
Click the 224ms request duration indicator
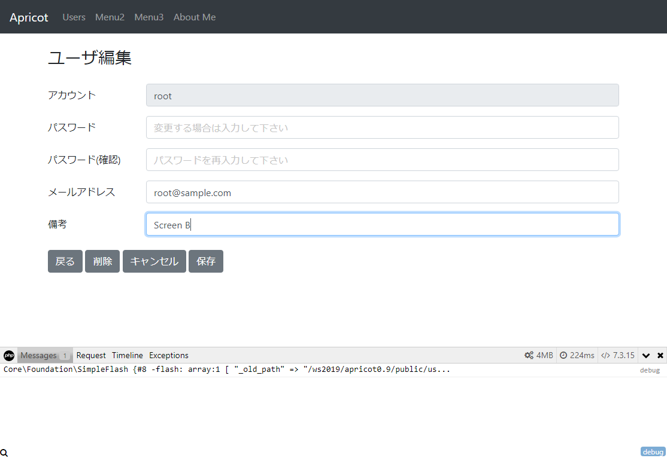[577, 355]
